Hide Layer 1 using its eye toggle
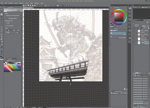150x108 pixels. (134, 35)
